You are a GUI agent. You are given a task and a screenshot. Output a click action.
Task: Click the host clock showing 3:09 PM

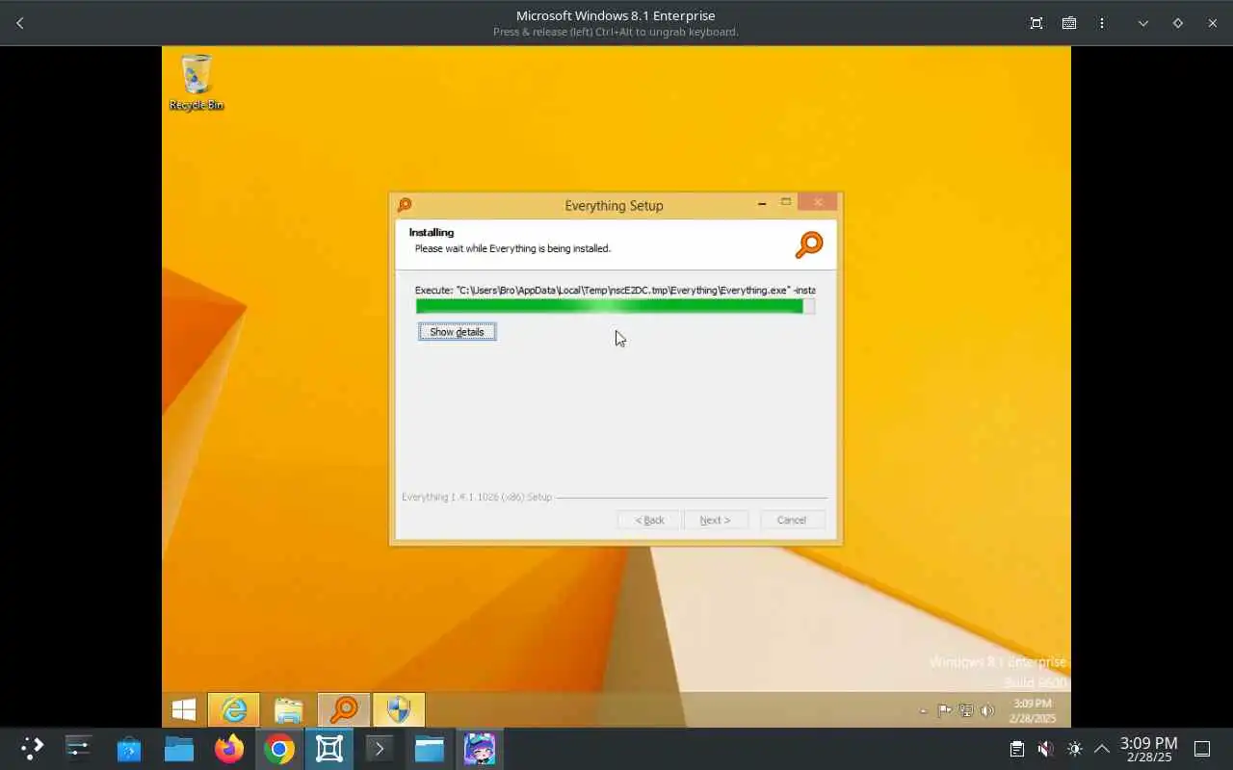(x=1148, y=749)
